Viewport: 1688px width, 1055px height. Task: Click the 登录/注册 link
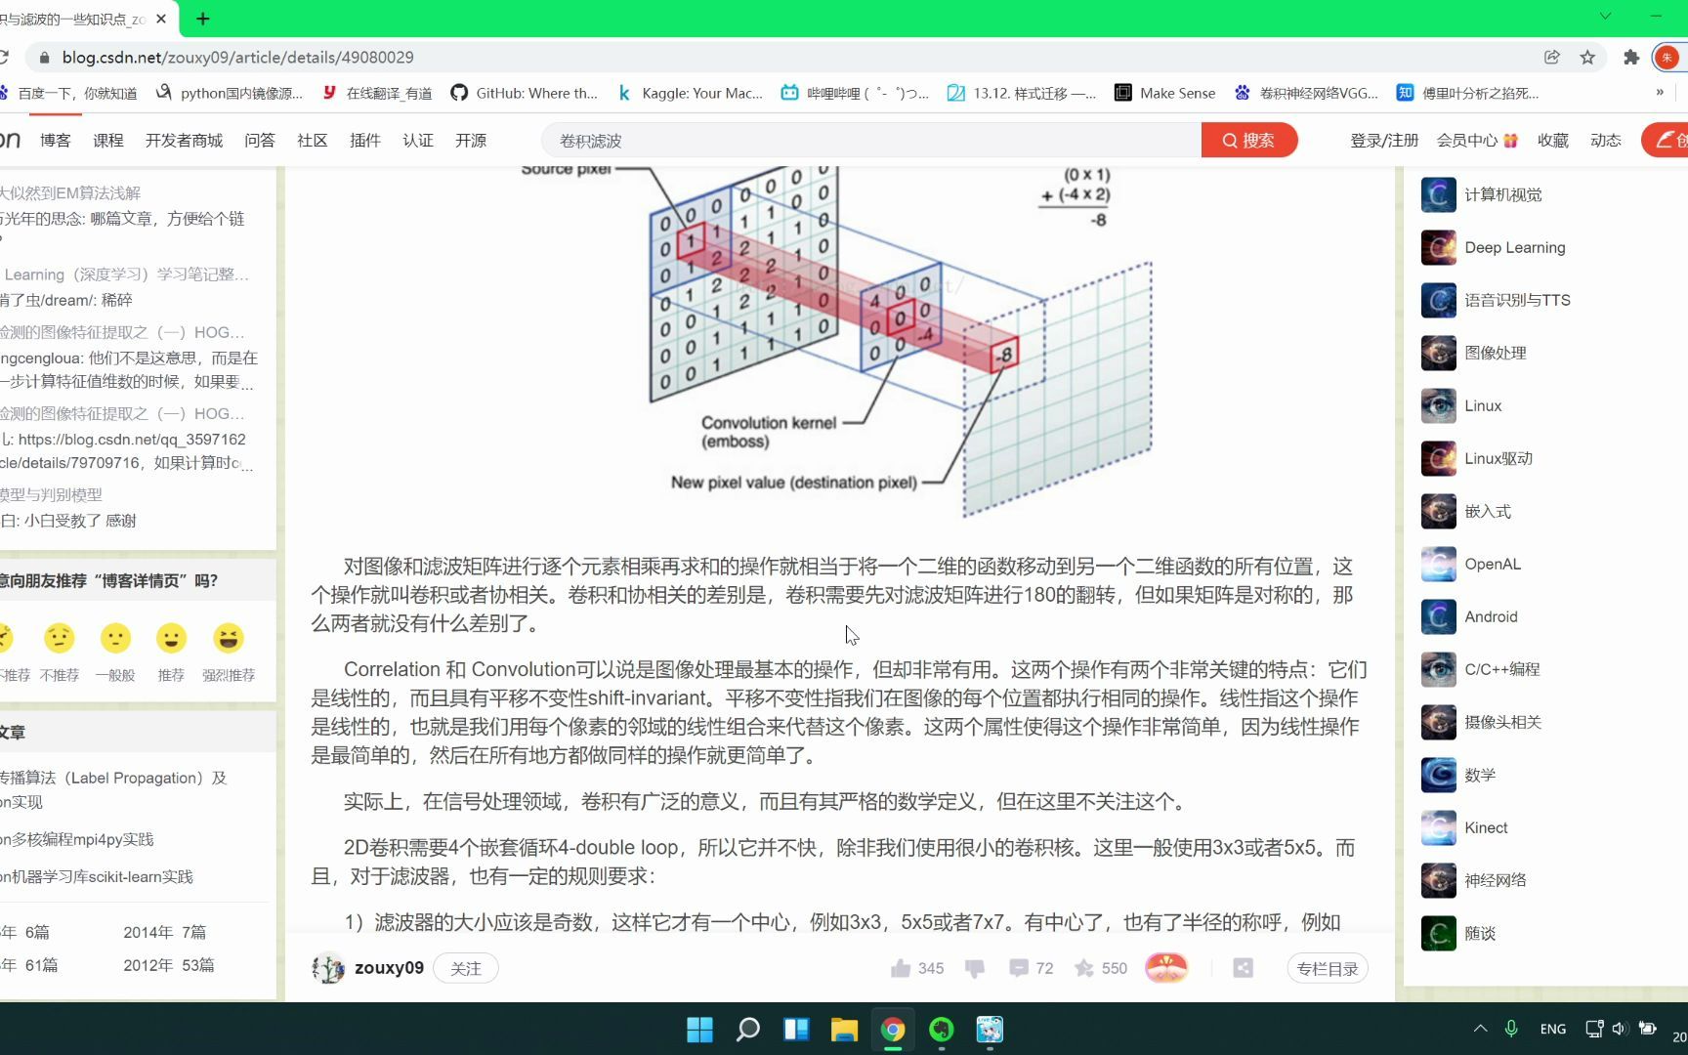tap(1384, 141)
